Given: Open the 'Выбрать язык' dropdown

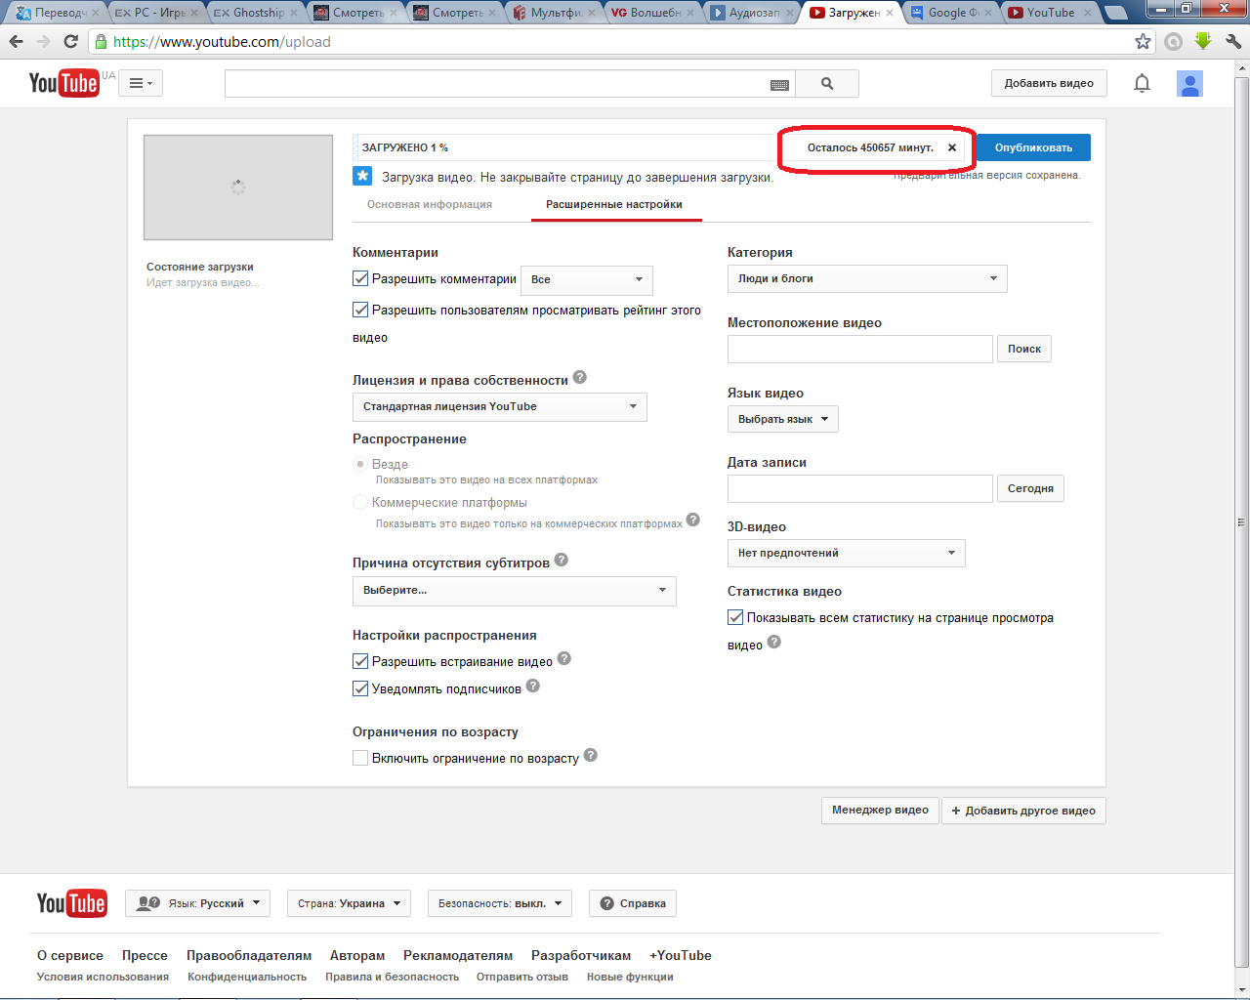Looking at the screenshot, I should 783,419.
